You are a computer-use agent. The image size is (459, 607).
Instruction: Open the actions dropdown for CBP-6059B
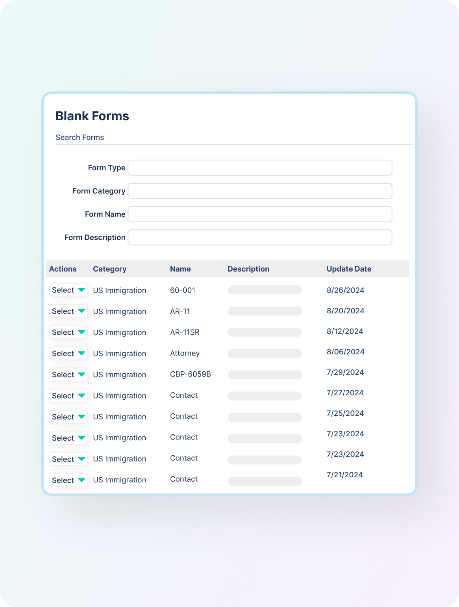[68, 374]
